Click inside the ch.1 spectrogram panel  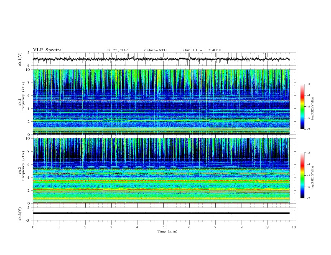(x=163, y=102)
